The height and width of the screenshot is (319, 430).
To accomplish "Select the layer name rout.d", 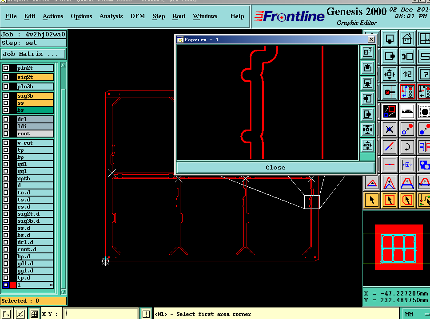I will coord(35,249).
